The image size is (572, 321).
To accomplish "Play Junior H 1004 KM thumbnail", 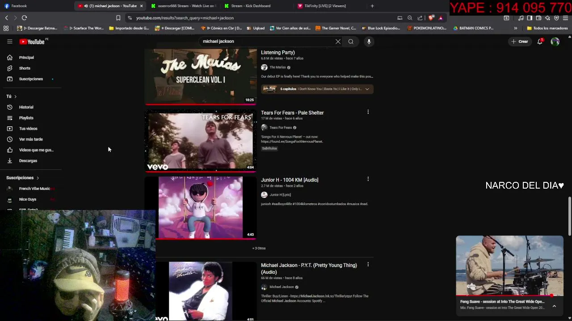I will [x=201, y=208].
